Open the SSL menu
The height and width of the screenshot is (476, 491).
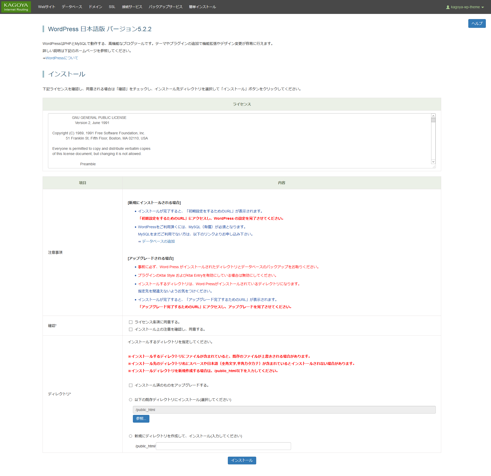click(x=112, y=7)
